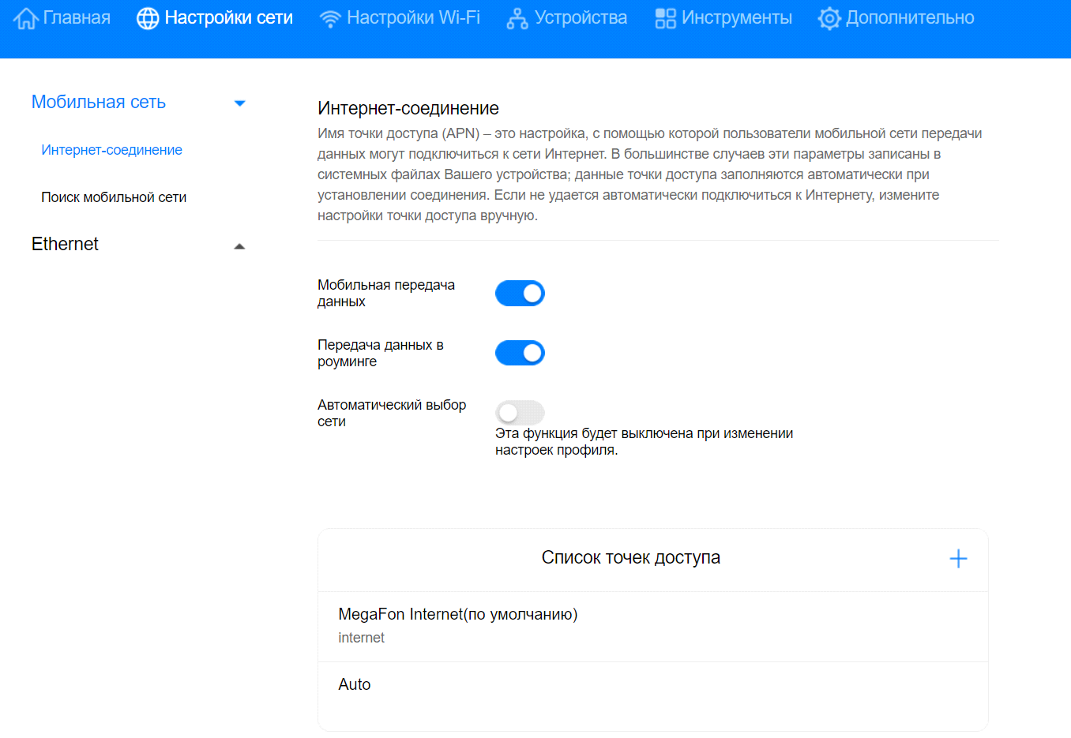Collapse the Мобильная сеть section arrow
This screenshot has height=738, width=1071.
(x=240, y=103)
